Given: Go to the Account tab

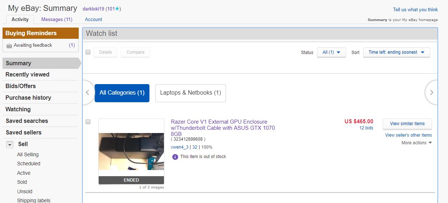Looking at the screenshot, I should pyautogui.click(x=94, y=20).
